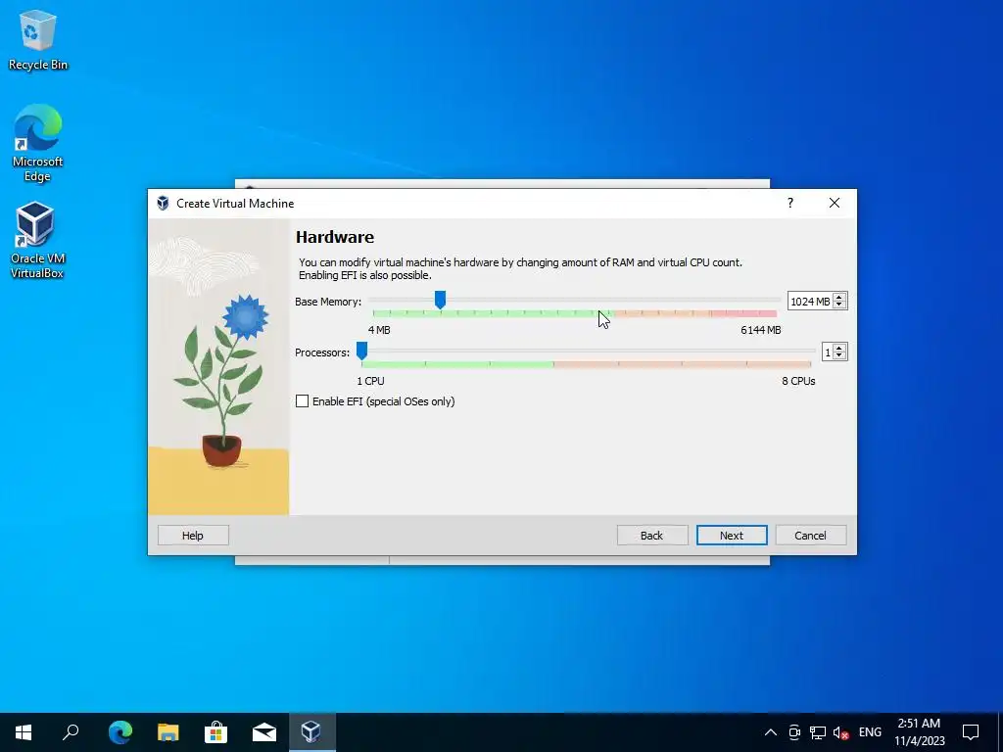The width and height of the screenshot is (1003, 752).
Task: Increase Base Memory with up arrow
Action: click(839, 297)
